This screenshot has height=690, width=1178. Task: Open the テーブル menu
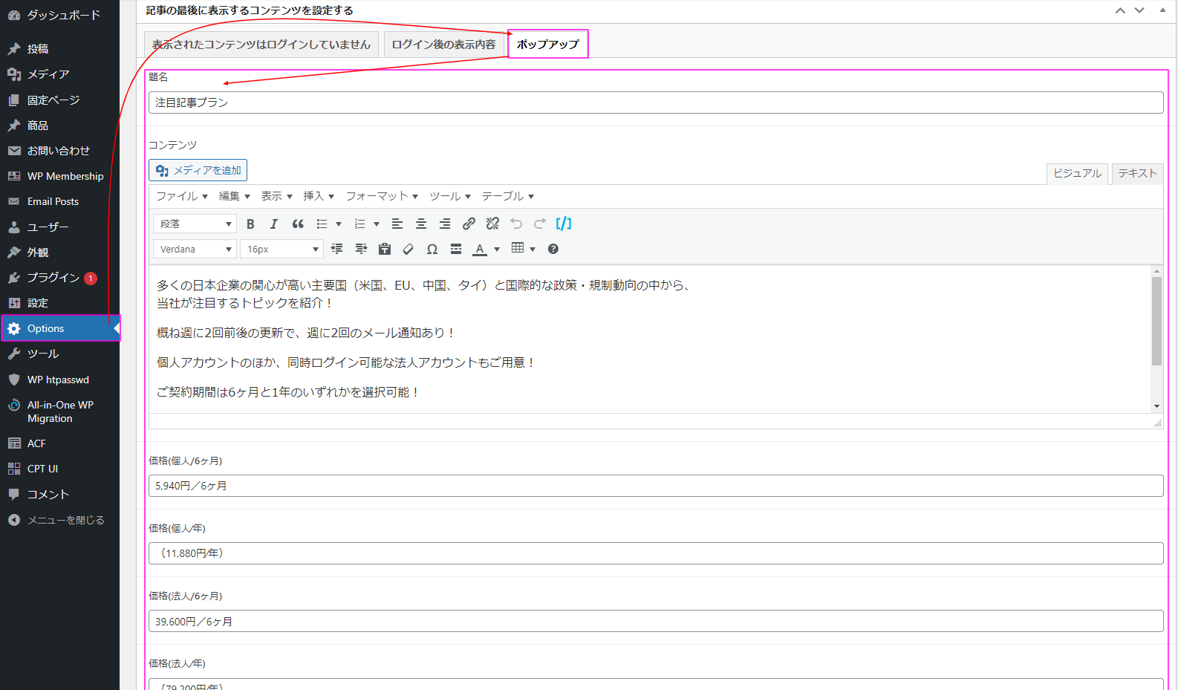(509, 196)
